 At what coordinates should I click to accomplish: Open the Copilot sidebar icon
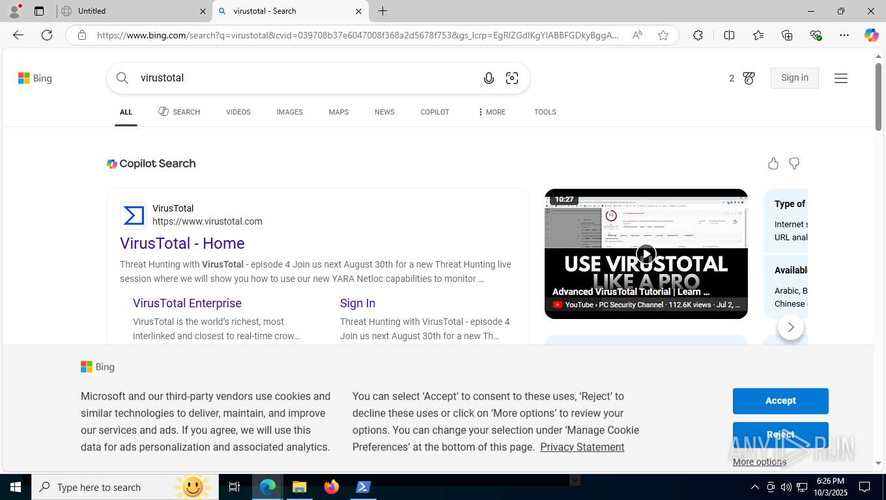(x=872, y=35)
